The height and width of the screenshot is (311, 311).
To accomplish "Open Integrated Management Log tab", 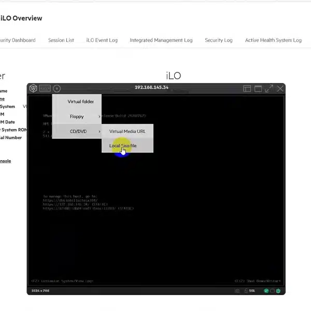I will tap(161, 40).
